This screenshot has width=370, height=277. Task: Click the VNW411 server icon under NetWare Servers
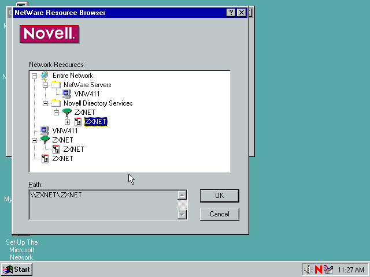(67, 94)
